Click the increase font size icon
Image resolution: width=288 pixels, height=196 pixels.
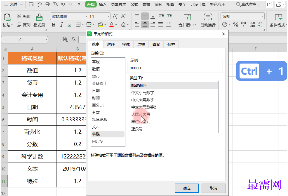(115, 16)
